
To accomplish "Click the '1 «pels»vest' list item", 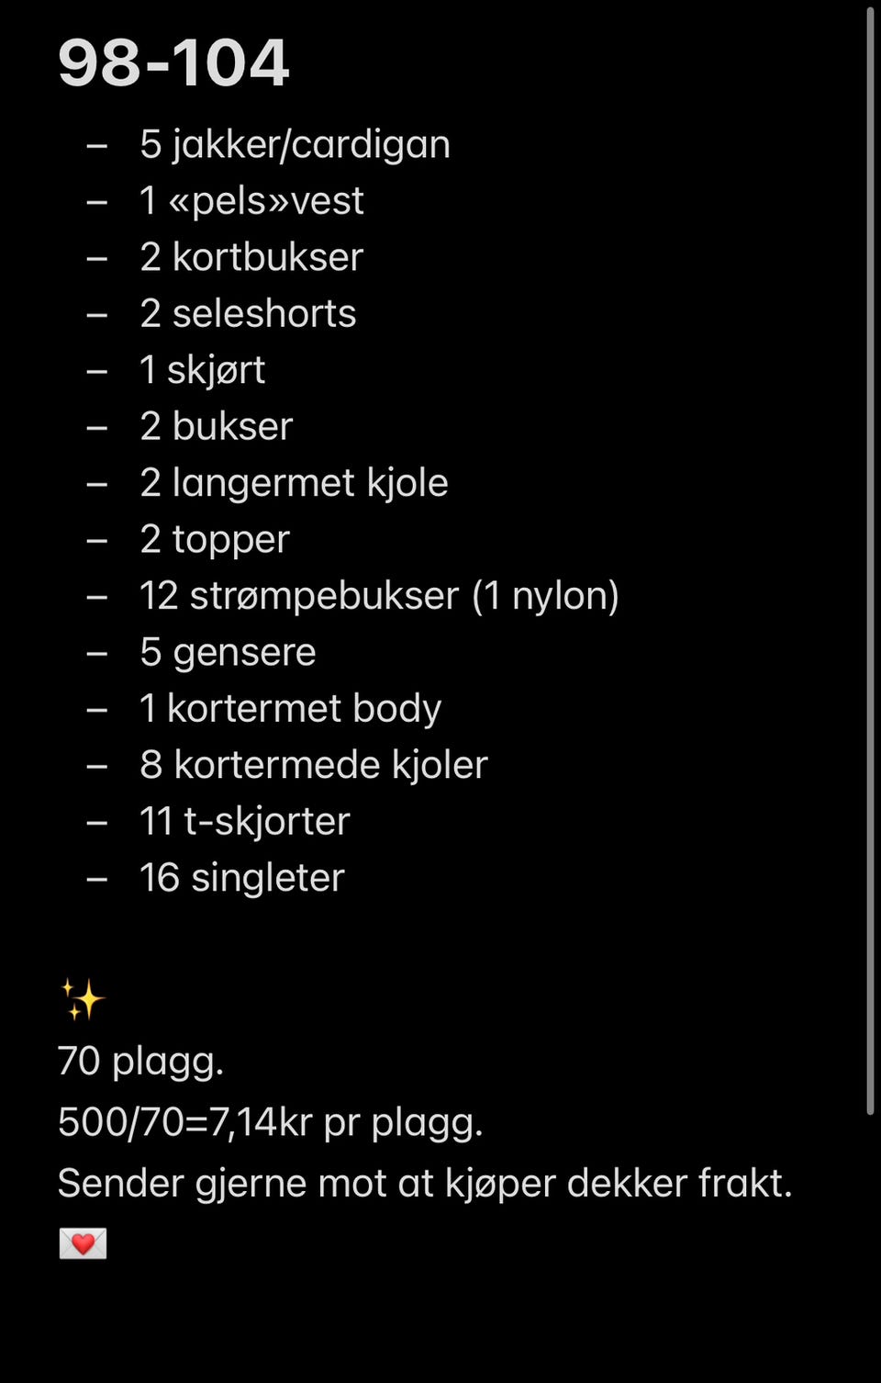I will click(251, 201).
